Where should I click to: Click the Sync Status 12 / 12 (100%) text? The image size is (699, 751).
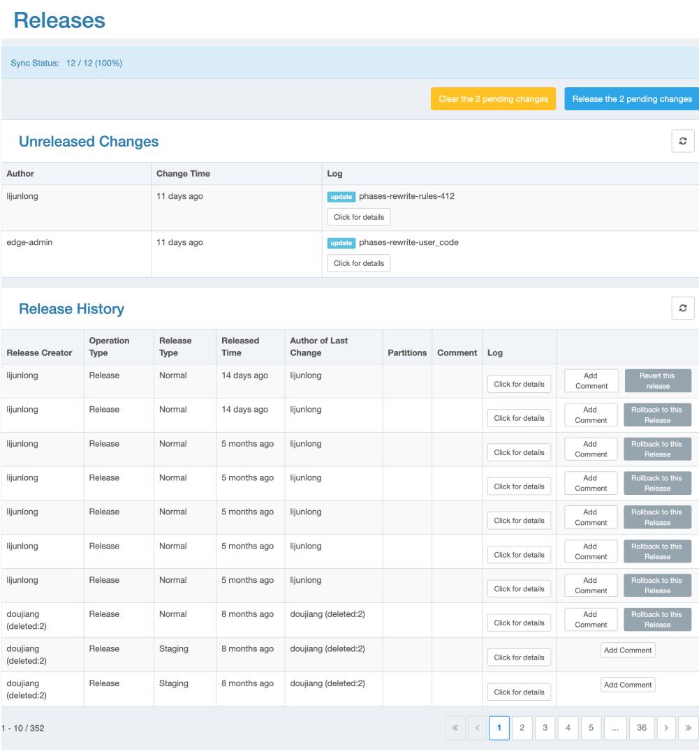66,63
